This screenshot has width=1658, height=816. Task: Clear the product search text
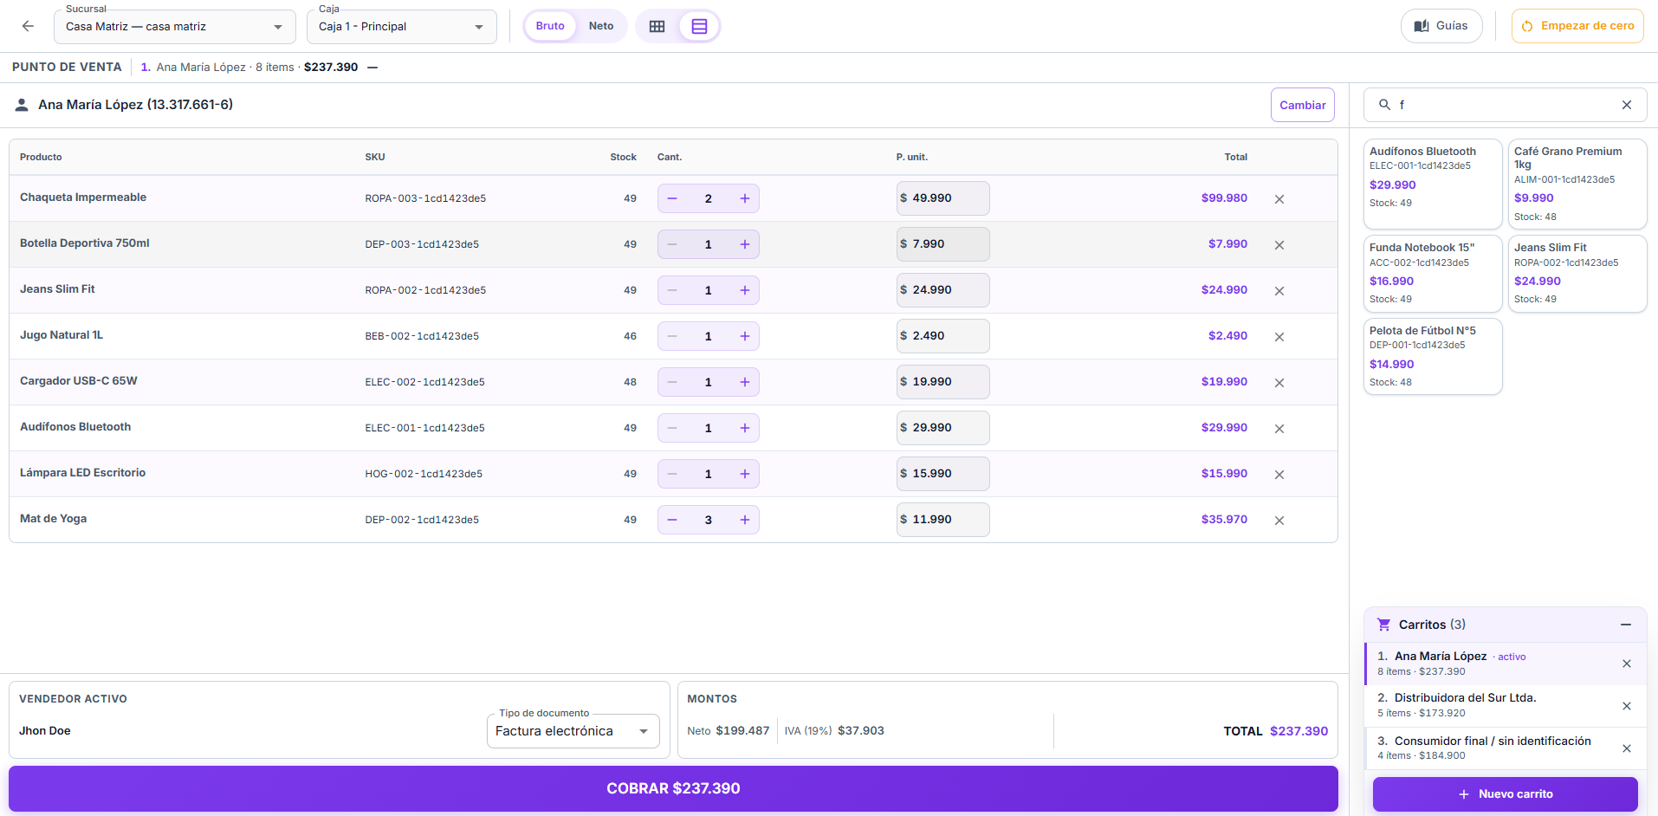[1626, 105]
